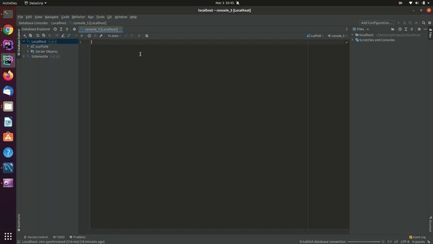
Task: Collapse the Localhost data source node
Action: tap(24, 41)
